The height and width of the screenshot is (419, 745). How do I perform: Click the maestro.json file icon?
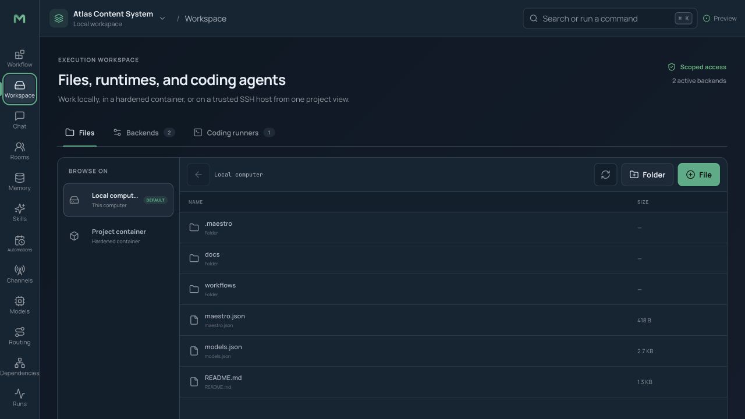tap(194, 320)
